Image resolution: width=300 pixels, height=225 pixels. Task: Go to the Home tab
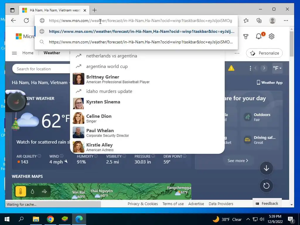click(28, 53)
